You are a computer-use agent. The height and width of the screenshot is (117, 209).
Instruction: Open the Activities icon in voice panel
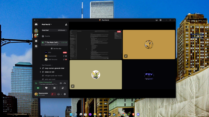pos(55,88)
